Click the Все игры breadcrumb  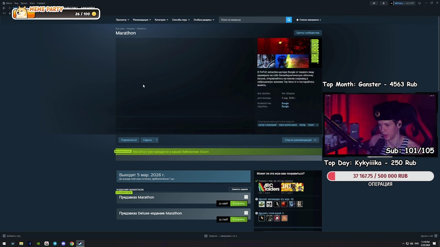[x=120, y=28]
